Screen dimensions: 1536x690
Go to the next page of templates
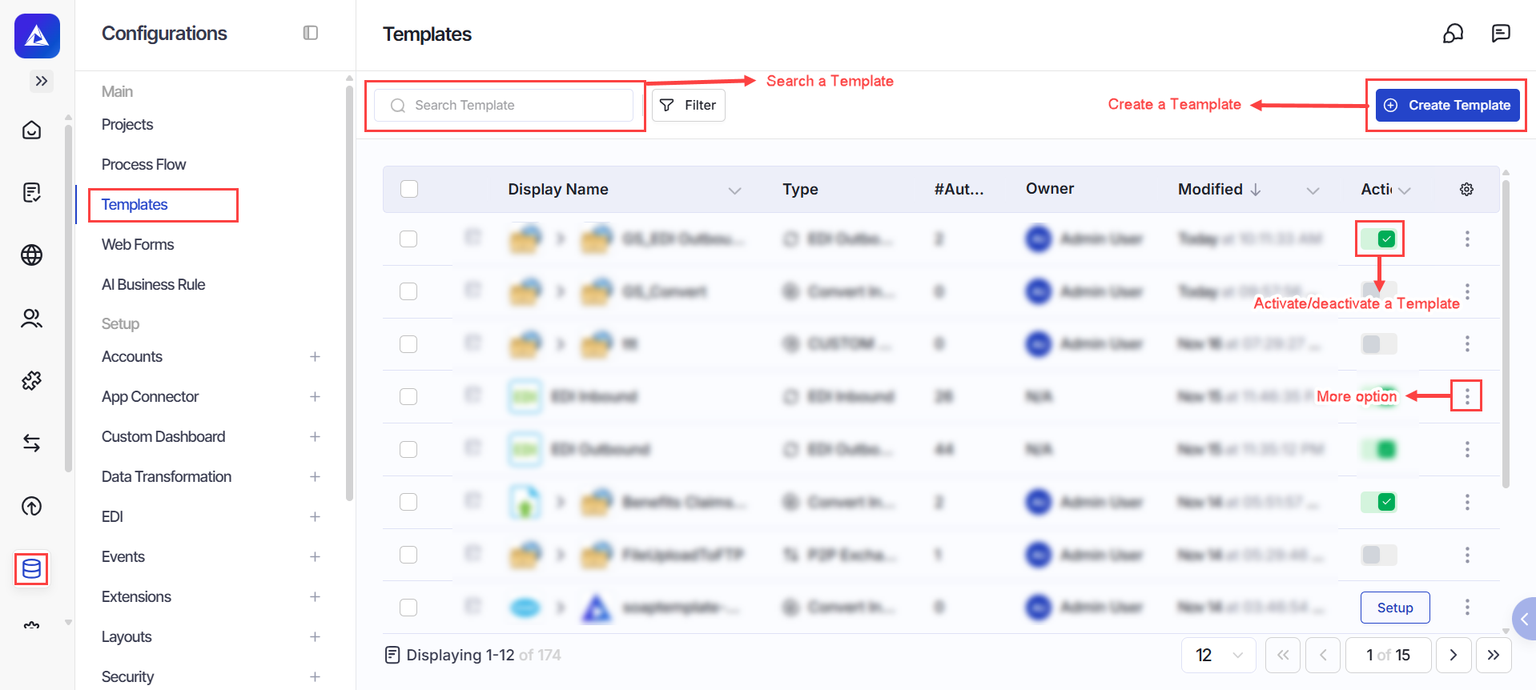tap(1454, 656)
